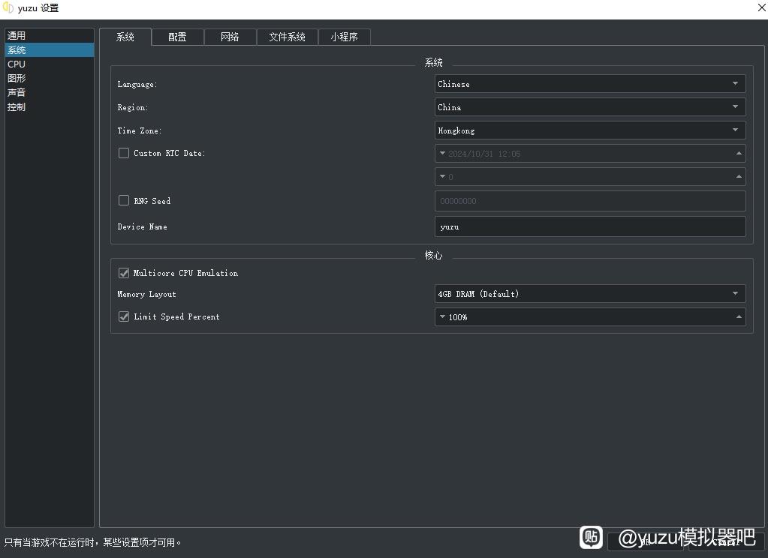The width and height of the screenshot is (768, 558).
Task: Open the 文件系统 tab
Action: click(287, 37)
